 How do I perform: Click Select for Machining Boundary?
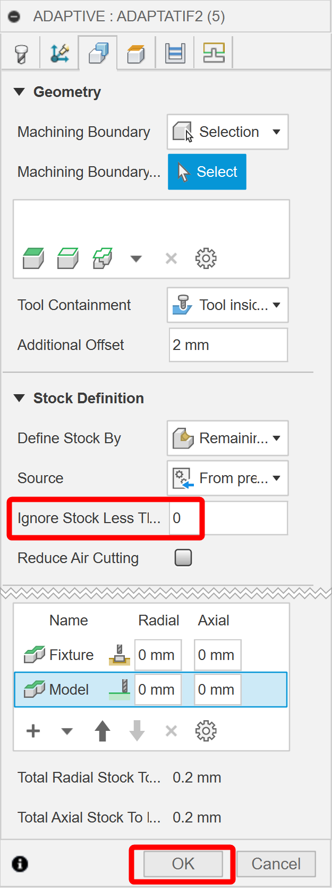tap(207, 172)
